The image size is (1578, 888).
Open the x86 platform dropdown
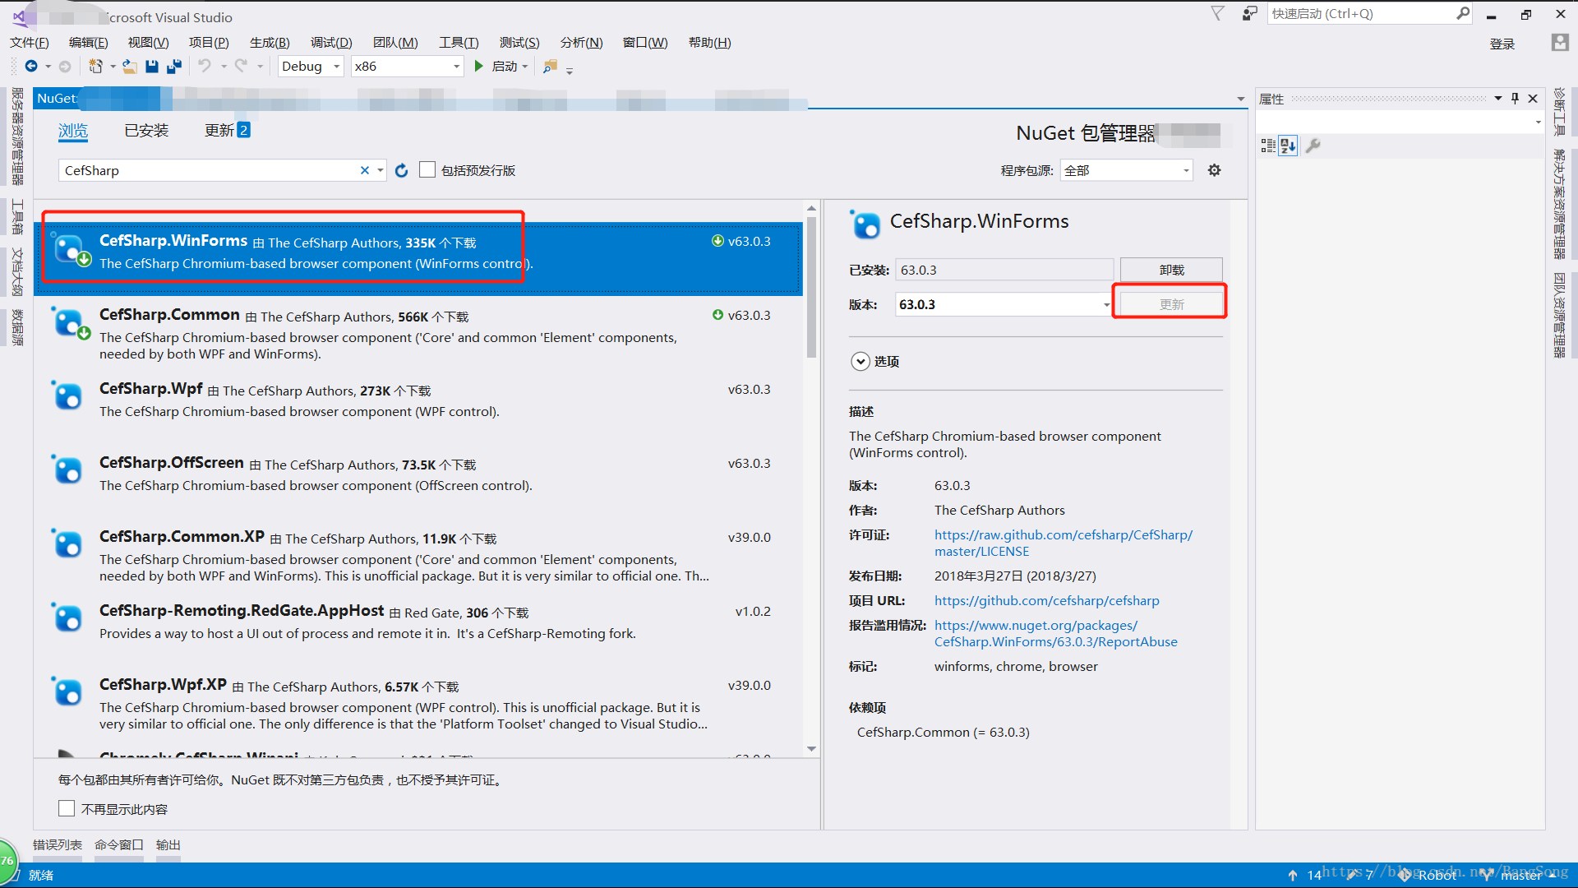[456, 67]
